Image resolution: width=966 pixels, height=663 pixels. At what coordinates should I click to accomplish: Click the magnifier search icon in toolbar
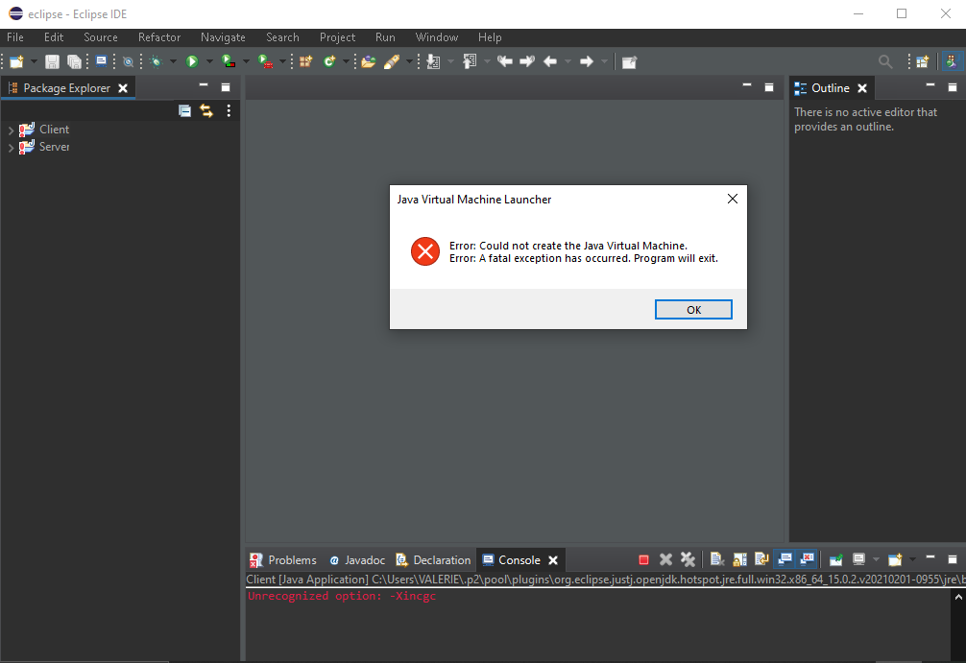coord(885,61)
